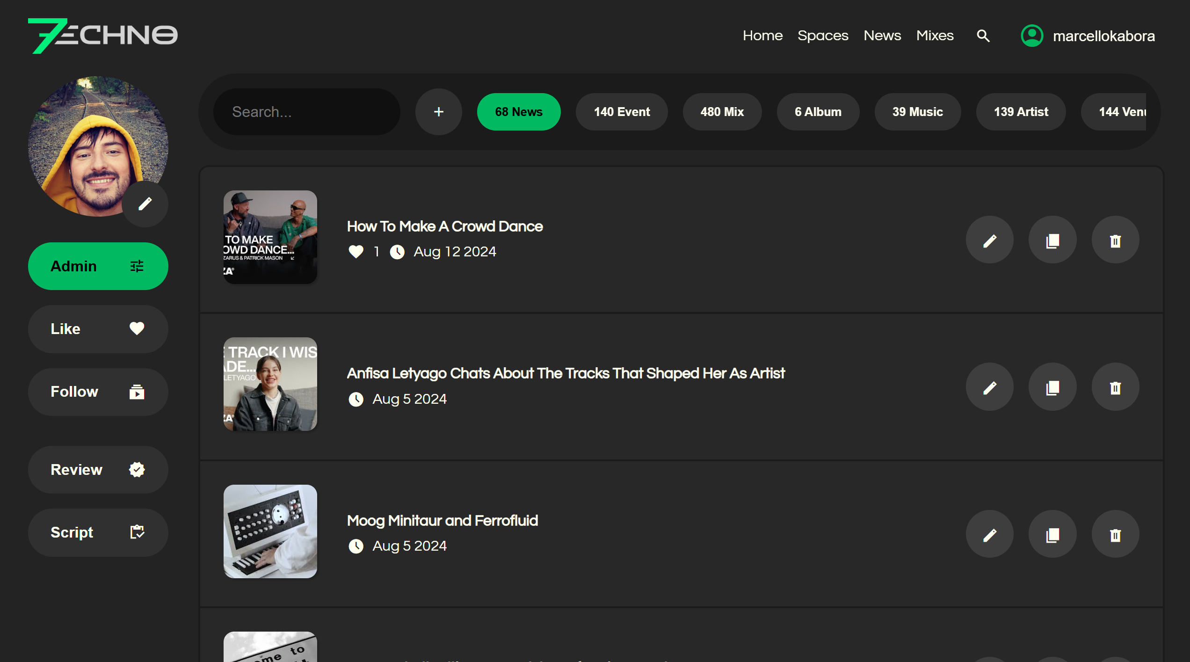Screen dimensions: 1190x662
Task: Delete 'Moog Minitaur and Ferrofluid' article
Action: pos(1115,534)
